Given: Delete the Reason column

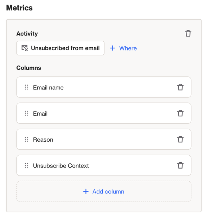Looking at the screenshot, I should coord(180,140).
